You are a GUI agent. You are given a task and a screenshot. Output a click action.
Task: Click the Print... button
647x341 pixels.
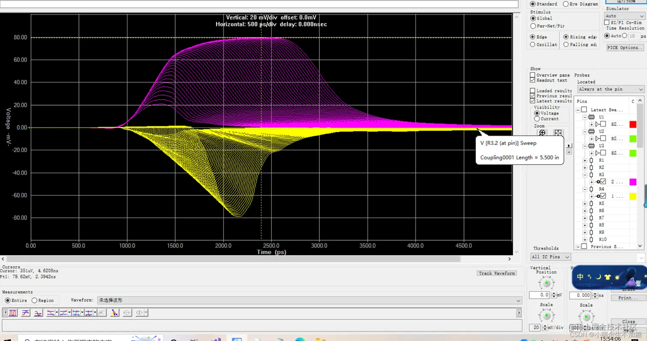[x=629, y=298]
